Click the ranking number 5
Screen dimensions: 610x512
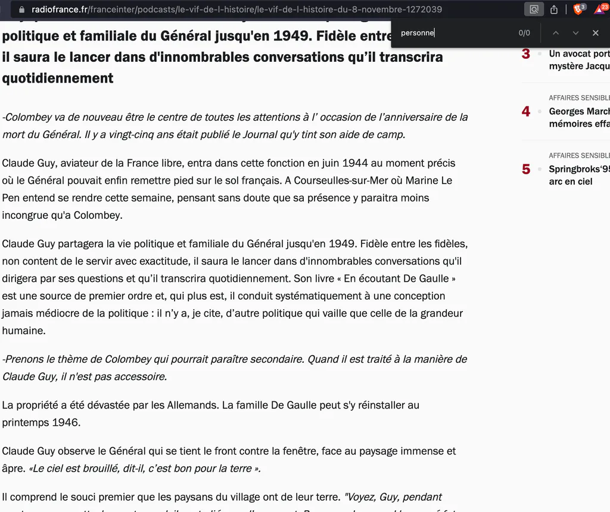click(526, 169)
